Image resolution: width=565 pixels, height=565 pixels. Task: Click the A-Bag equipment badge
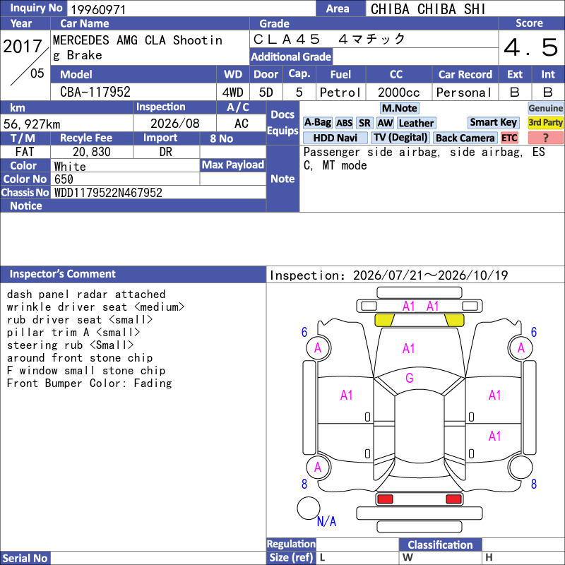(317, 123)
